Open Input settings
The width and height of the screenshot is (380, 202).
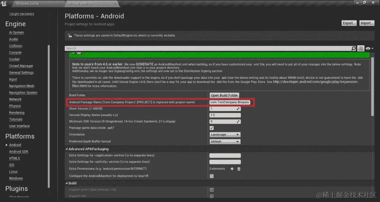13,79
